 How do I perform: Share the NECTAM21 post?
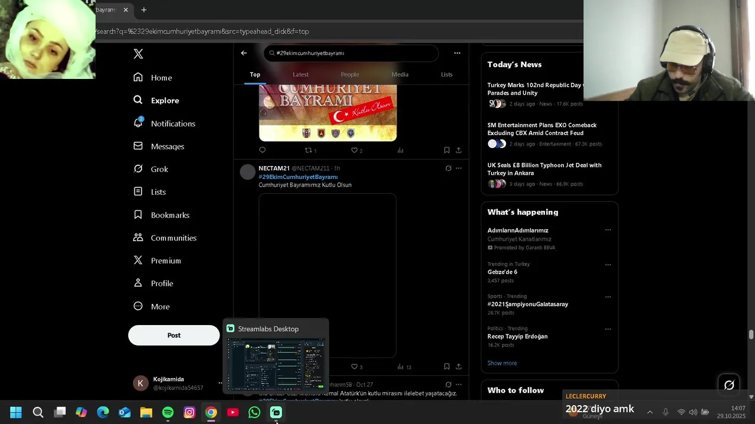tap(458, 367)
